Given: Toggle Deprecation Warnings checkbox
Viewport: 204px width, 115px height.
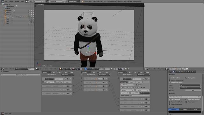Looking at the screenshot, I should click(186, 99).
